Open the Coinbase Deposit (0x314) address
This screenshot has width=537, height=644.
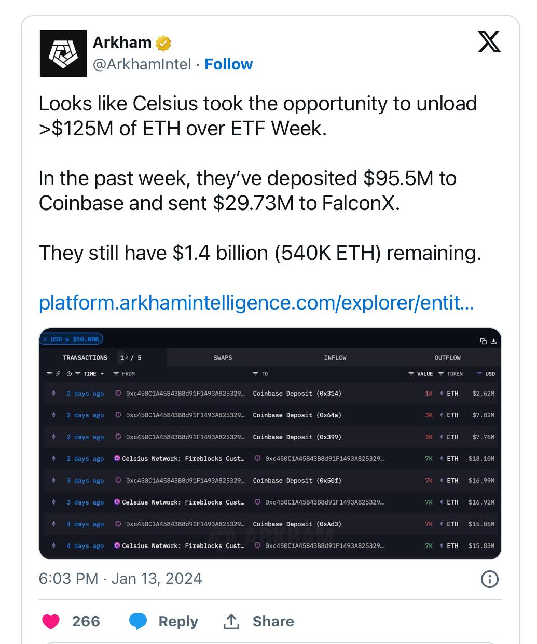[297, 394]
